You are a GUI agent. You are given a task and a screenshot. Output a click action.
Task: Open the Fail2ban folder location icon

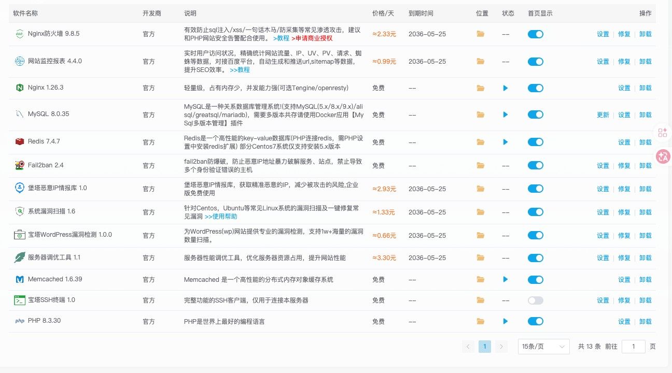[x=481, y=165]
